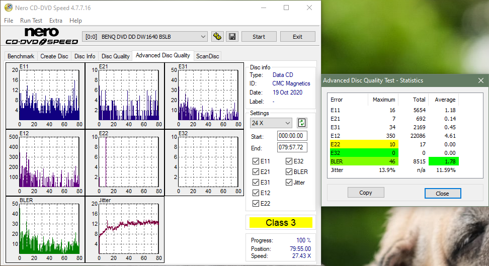Screen dimensions: 489x266
Task: Open the Run Test menu
Action: coord(31,21)
